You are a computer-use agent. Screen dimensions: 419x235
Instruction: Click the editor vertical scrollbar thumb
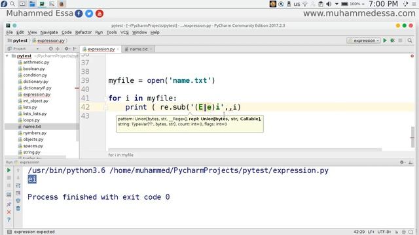412,137
